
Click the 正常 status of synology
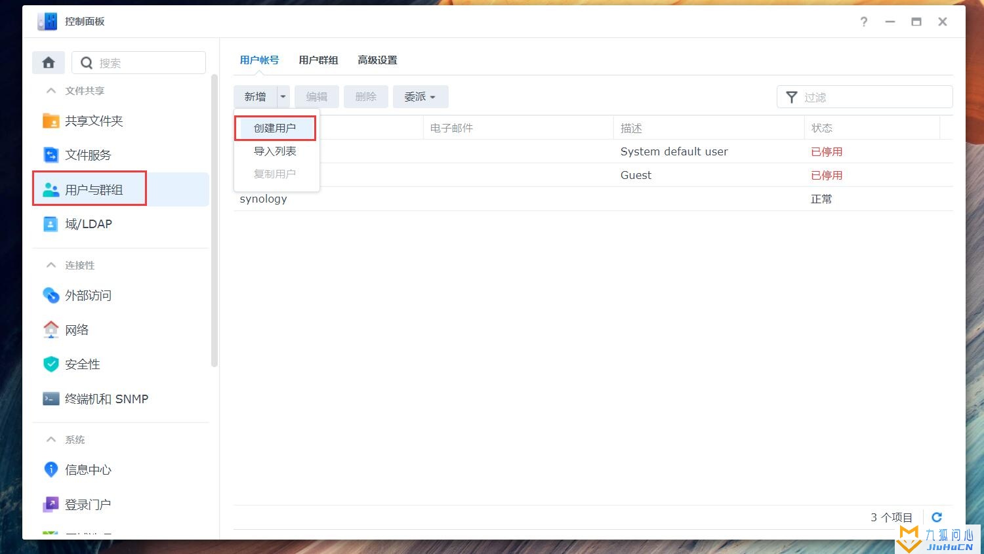pos(821,199)
